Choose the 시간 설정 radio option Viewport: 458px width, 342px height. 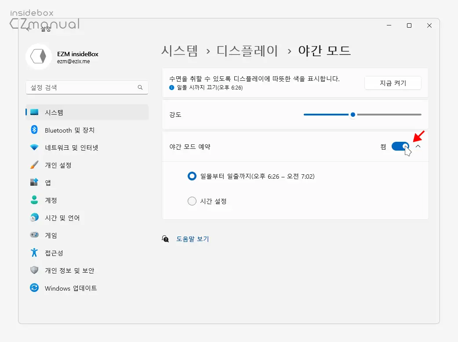[192, 201]
